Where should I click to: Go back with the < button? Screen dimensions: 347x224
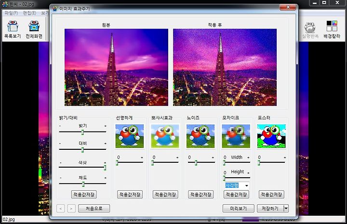[60, 208]
